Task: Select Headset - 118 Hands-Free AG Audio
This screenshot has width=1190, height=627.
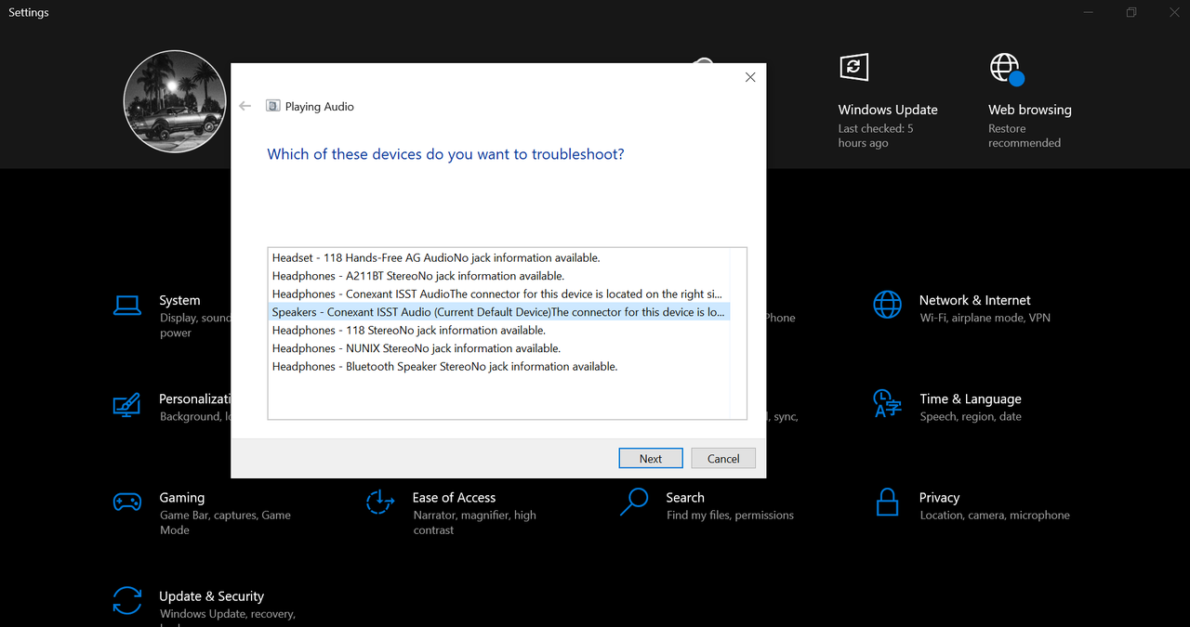Action: point(498,257)
